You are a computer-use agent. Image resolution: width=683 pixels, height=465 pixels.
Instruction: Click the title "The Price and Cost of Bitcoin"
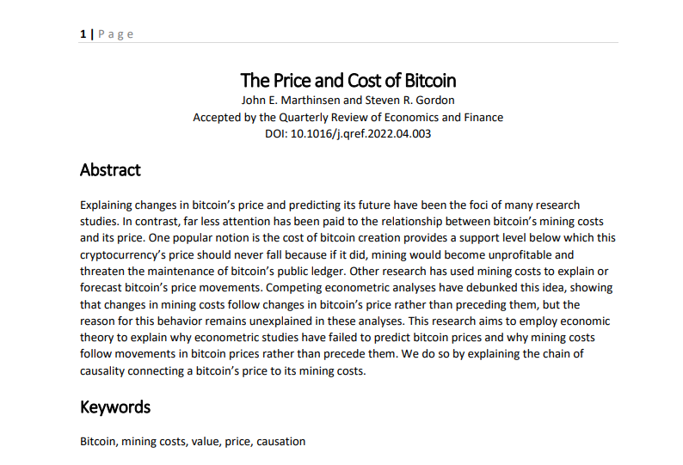pyautogui.click(x=348, y=81)
